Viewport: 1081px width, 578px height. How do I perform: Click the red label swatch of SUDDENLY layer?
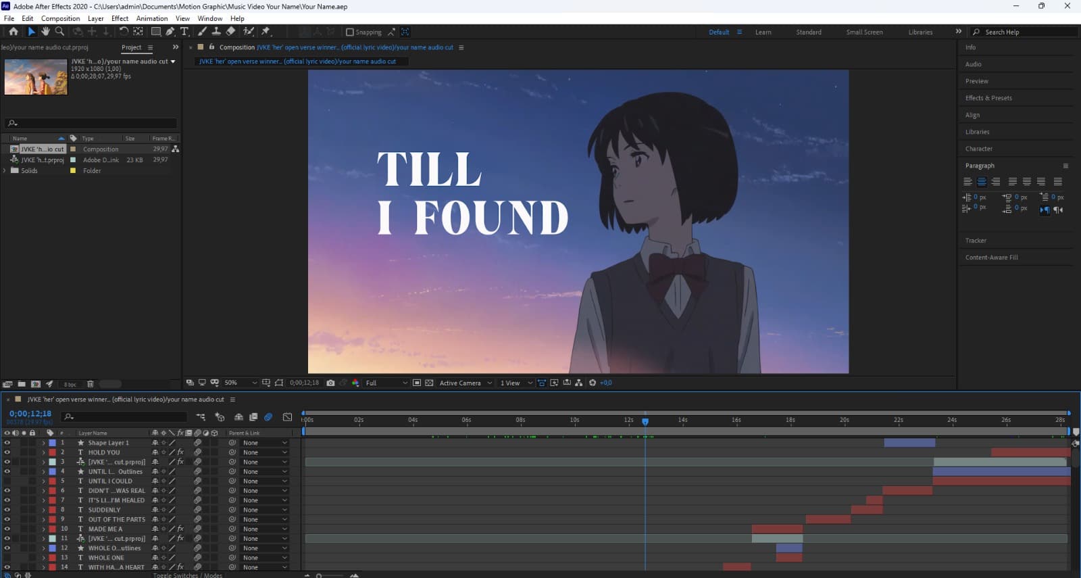click(52, 510)
